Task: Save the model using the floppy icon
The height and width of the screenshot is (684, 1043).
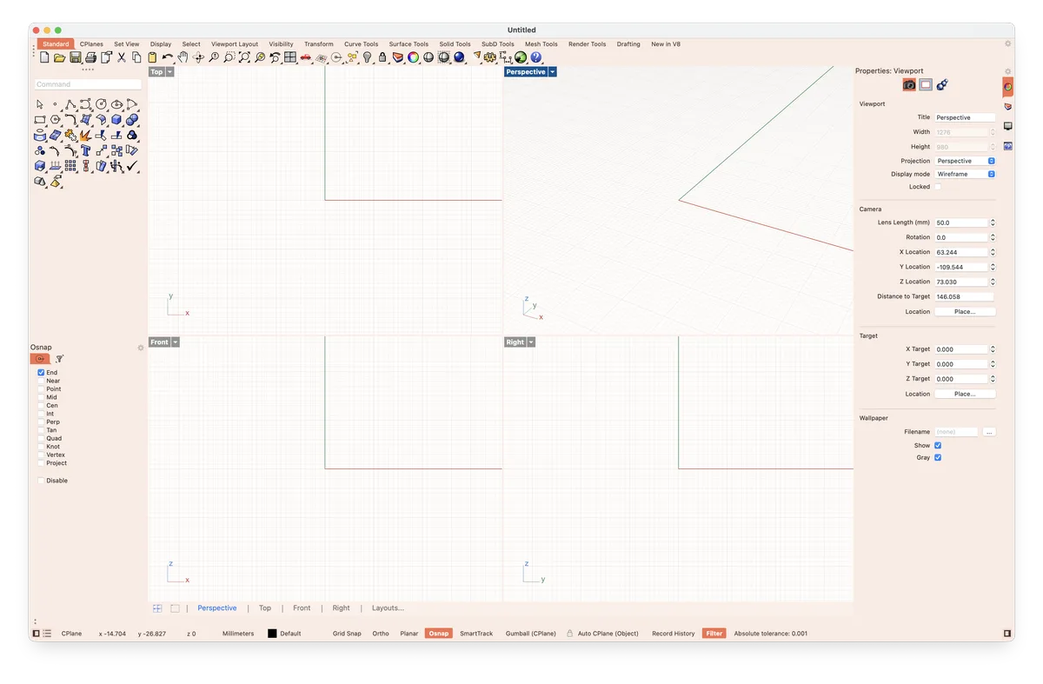Action: point(76,57)
